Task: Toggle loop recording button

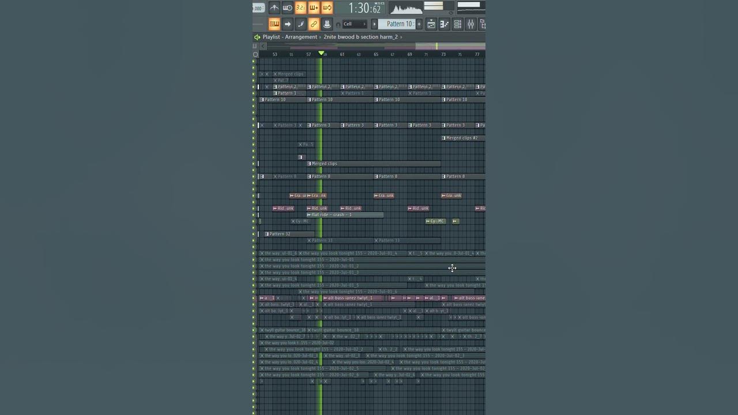Action: (327, 7)
